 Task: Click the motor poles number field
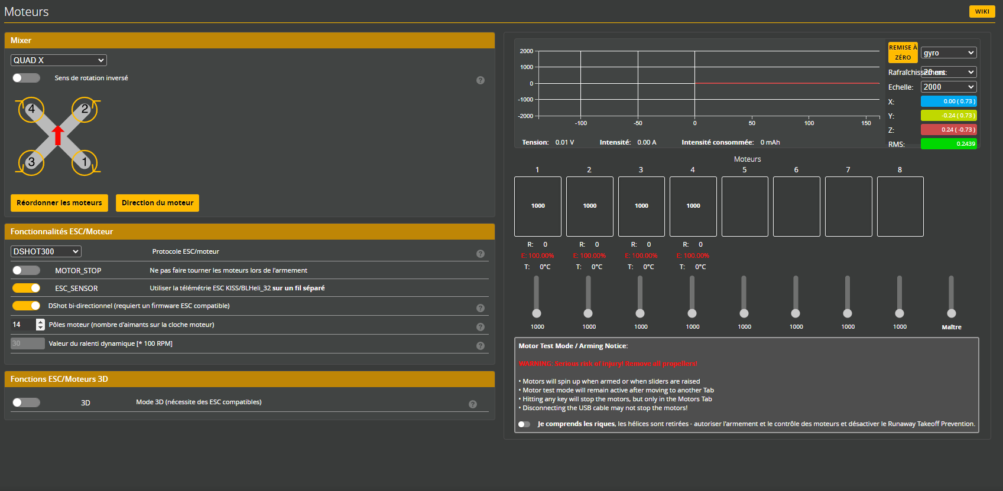point(22,325)
